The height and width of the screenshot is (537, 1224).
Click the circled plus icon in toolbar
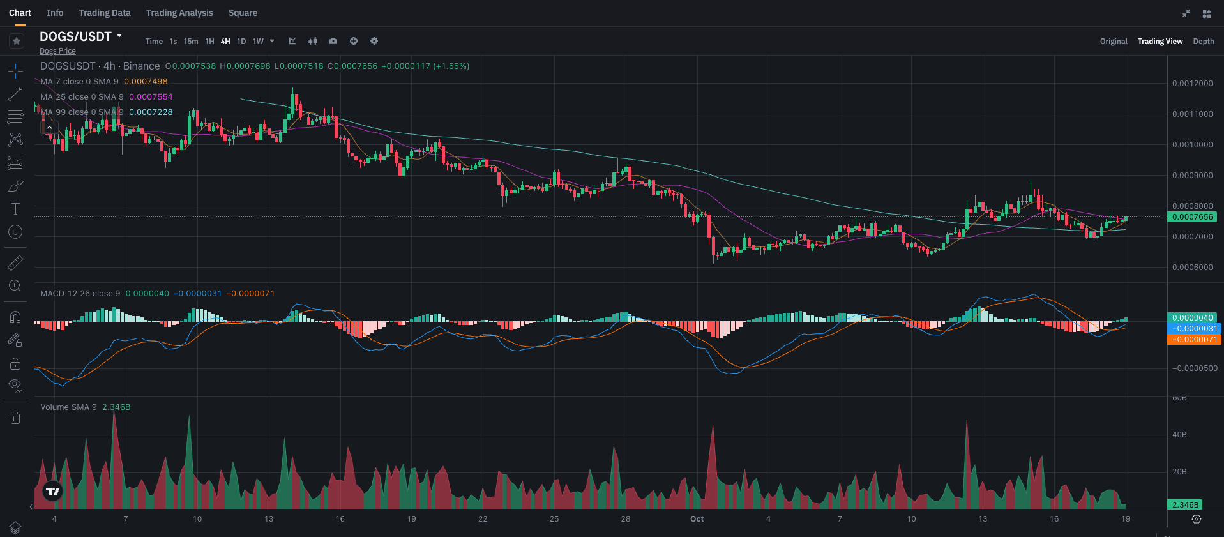(x=354, y=41)
